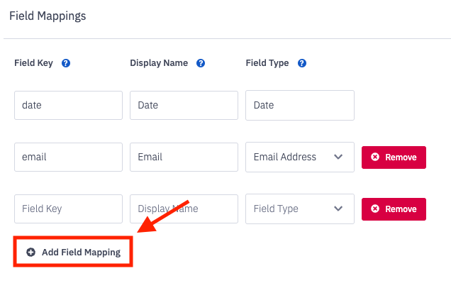
Task: Click the X icon on the email row's Remove button
Action: [x=375, y=157]
